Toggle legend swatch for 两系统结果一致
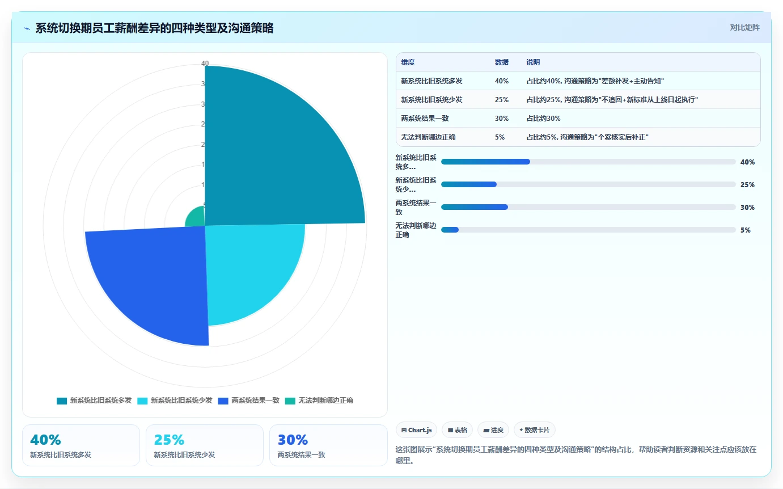Screen dimensions: 783x489 223,401
